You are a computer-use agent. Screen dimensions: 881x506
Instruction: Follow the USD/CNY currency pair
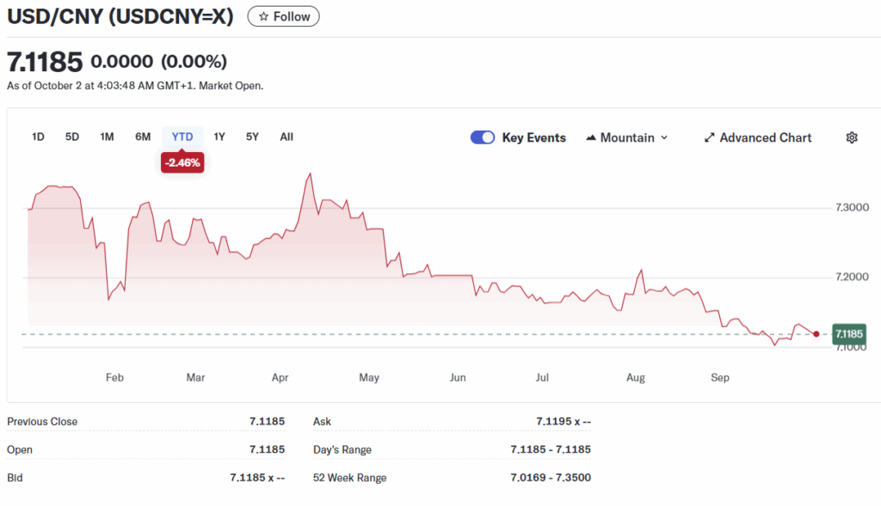(283, 16)
